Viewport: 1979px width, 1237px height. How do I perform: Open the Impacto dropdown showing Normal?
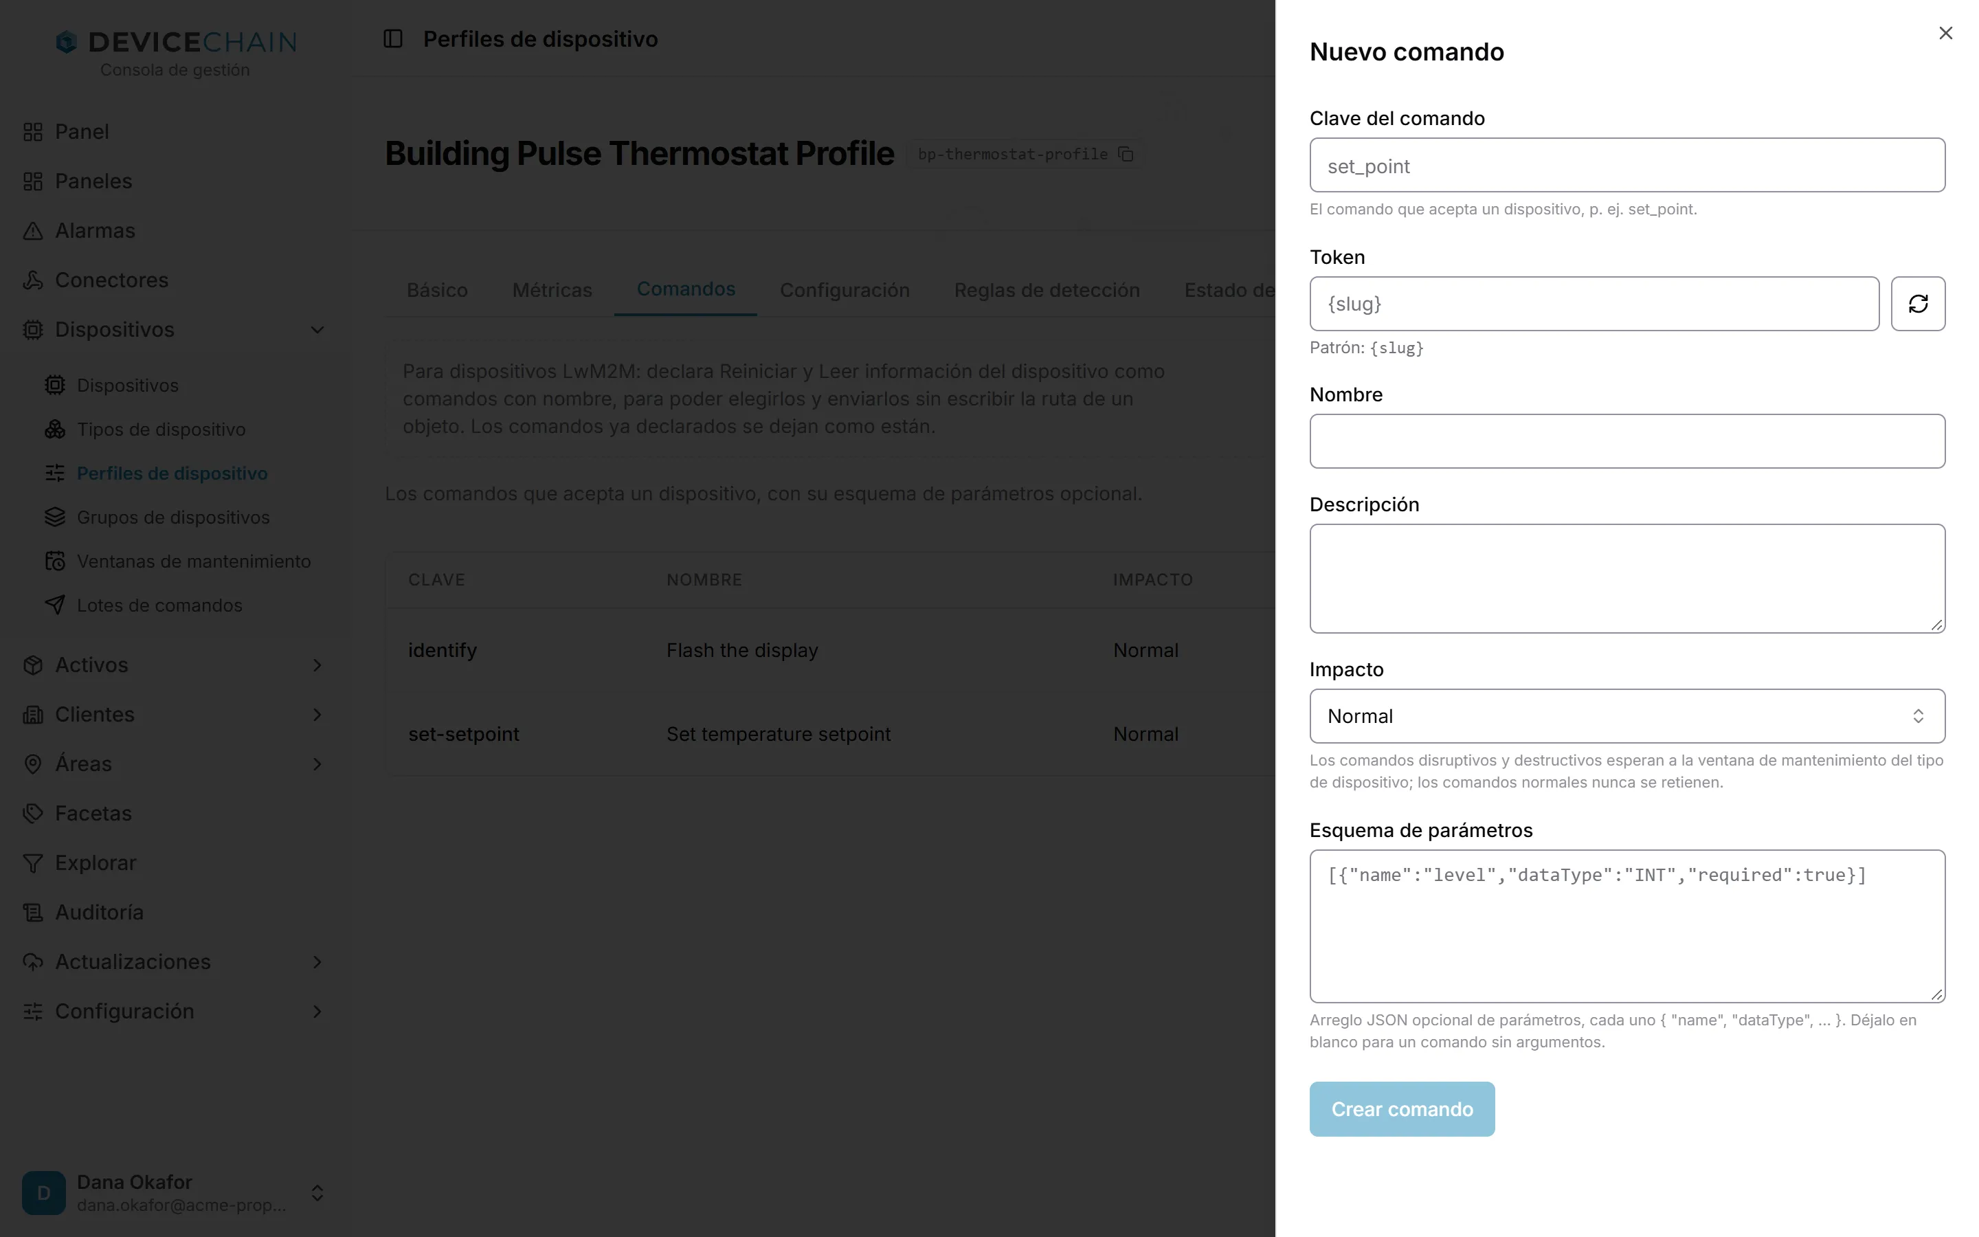click(1626, 716)
